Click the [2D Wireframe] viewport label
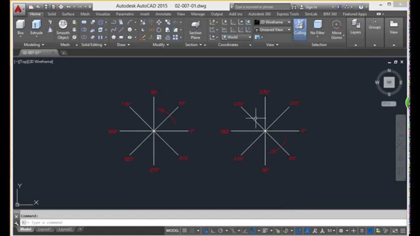The image size is (420, 236). (41, 62)
